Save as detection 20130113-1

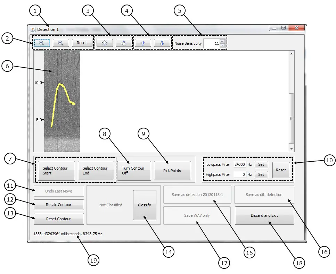click(197, 195)
